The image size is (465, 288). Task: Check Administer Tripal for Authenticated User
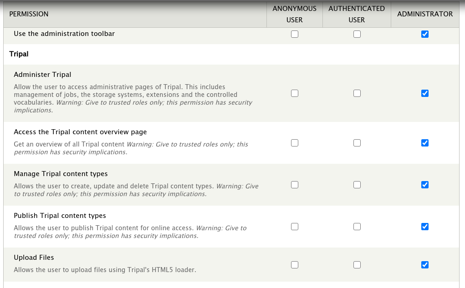[x=357, y=93]
